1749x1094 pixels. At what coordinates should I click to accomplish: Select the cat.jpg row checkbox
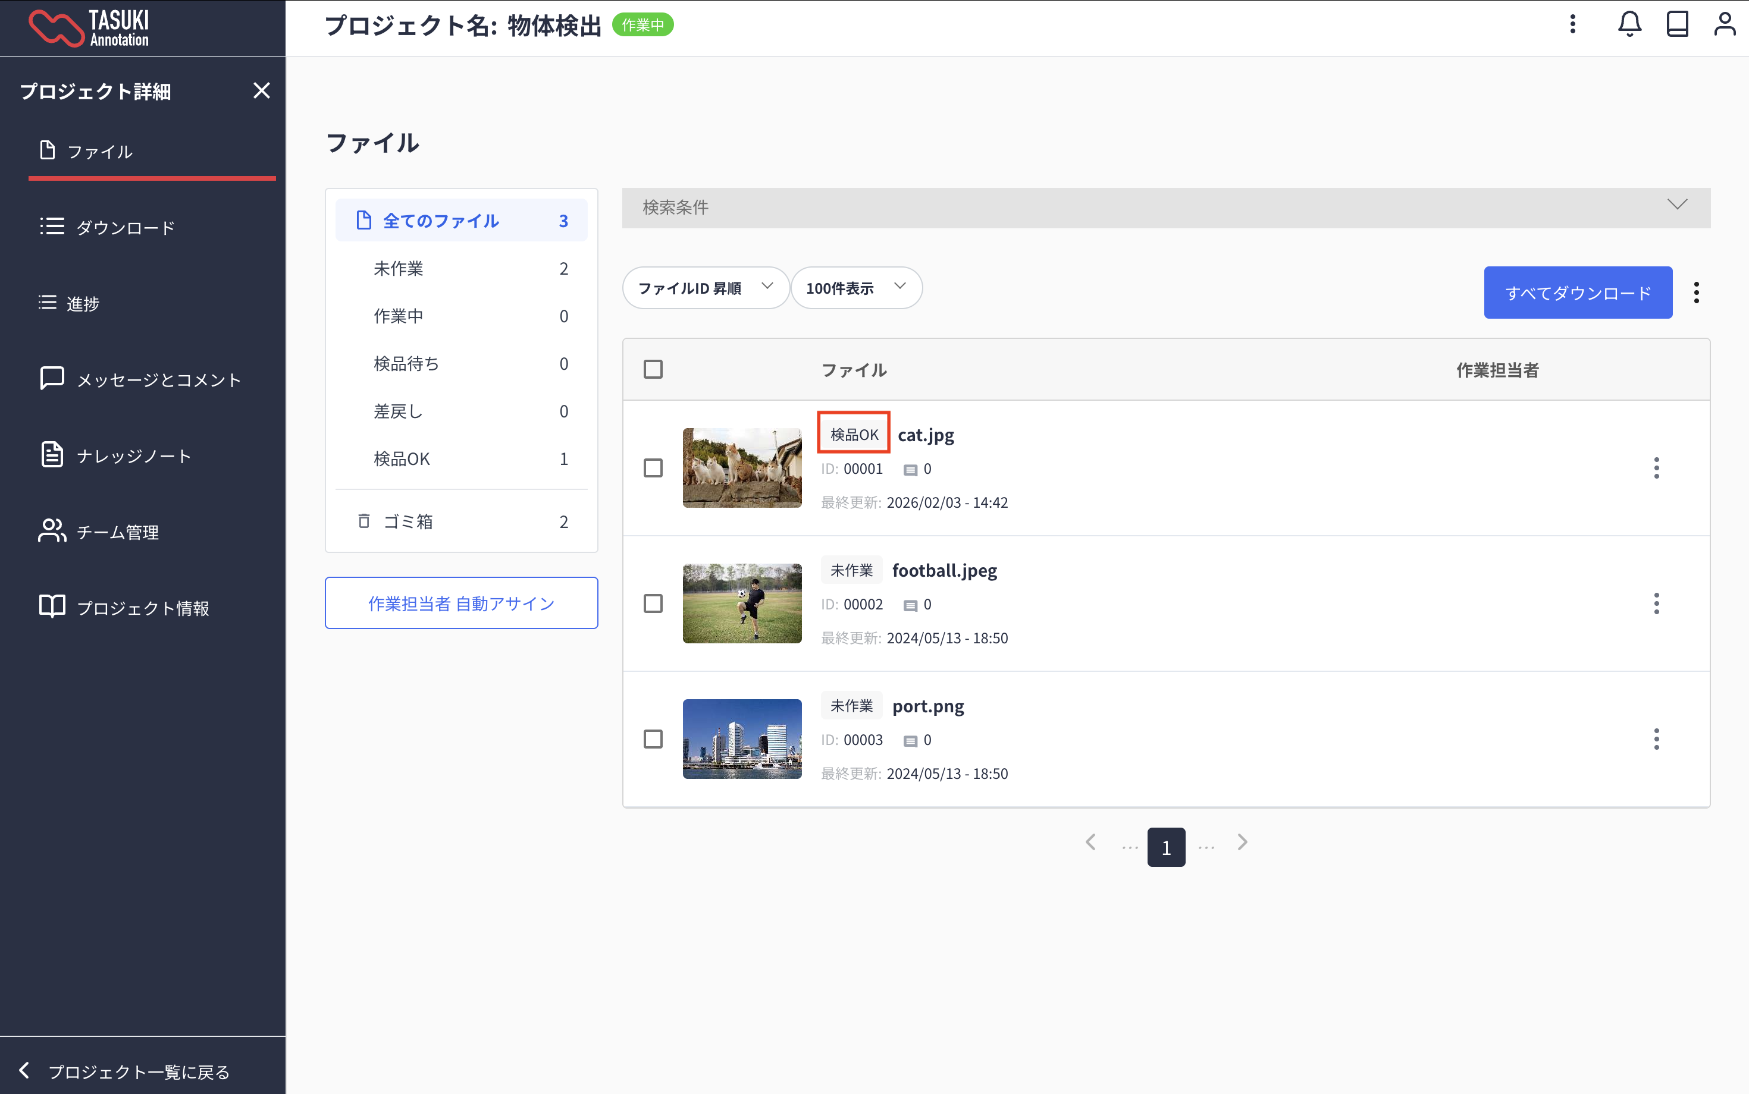653,468
